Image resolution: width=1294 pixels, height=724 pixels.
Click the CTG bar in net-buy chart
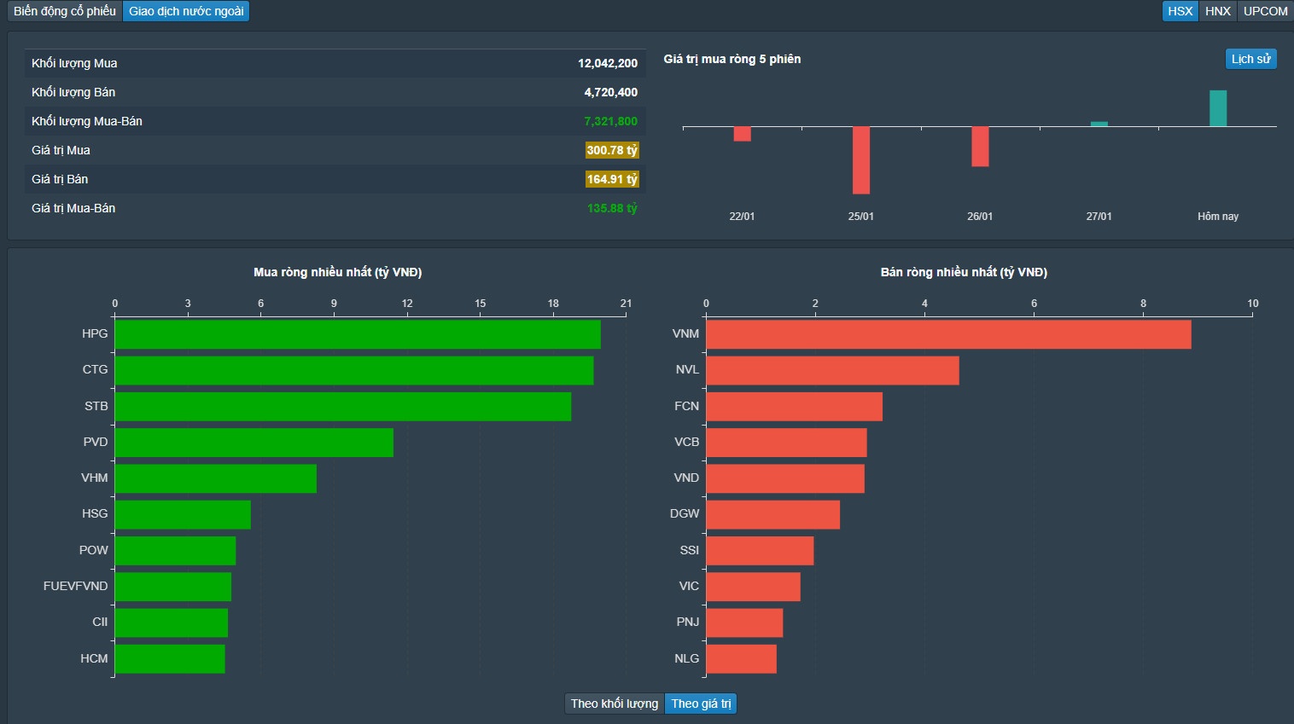[353, 370]
